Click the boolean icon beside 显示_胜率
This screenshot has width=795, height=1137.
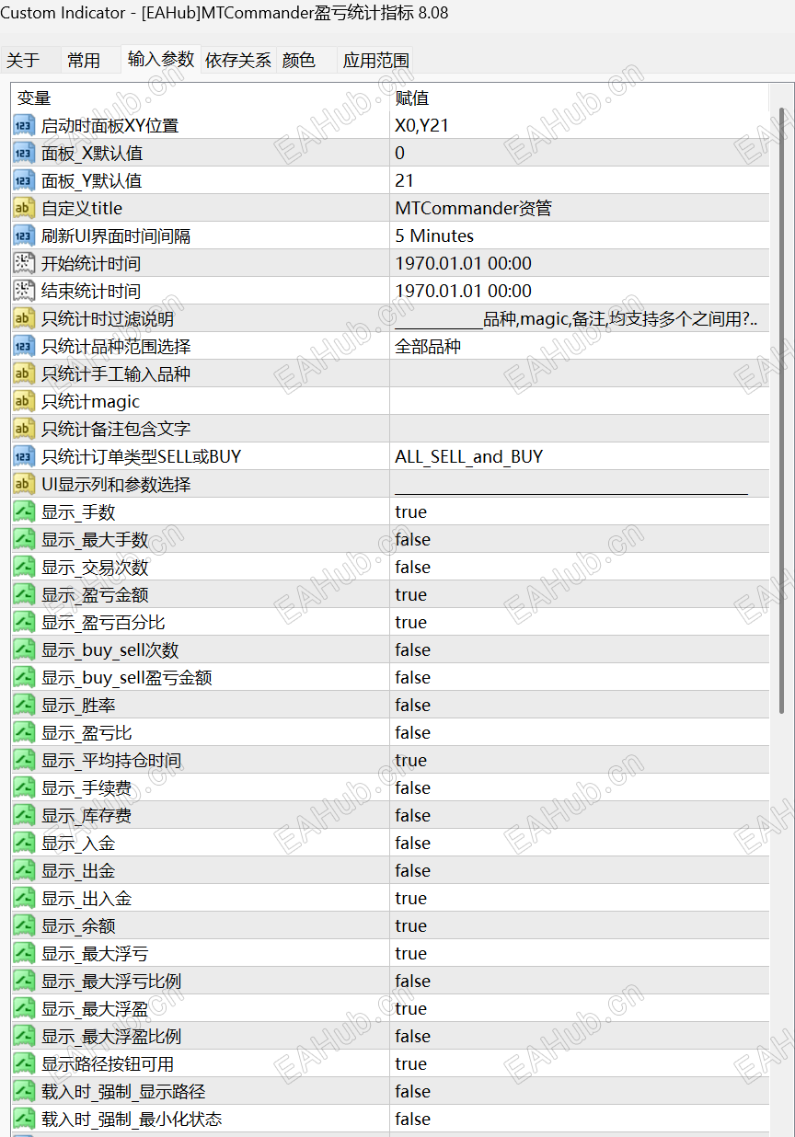point(25,705)
